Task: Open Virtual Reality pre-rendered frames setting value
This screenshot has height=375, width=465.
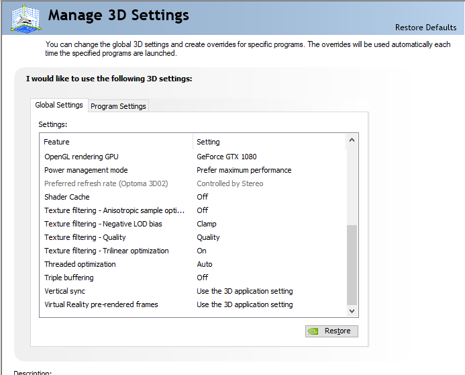Action: (245, 304)
